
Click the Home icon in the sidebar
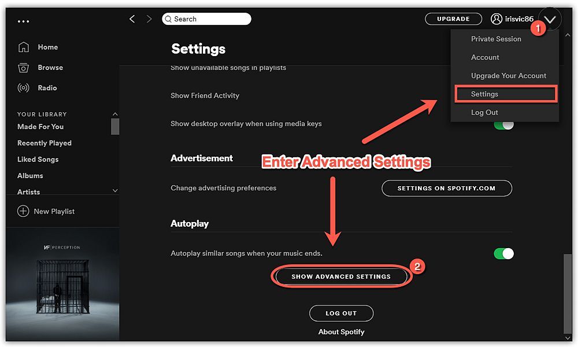tap(24, 47)
